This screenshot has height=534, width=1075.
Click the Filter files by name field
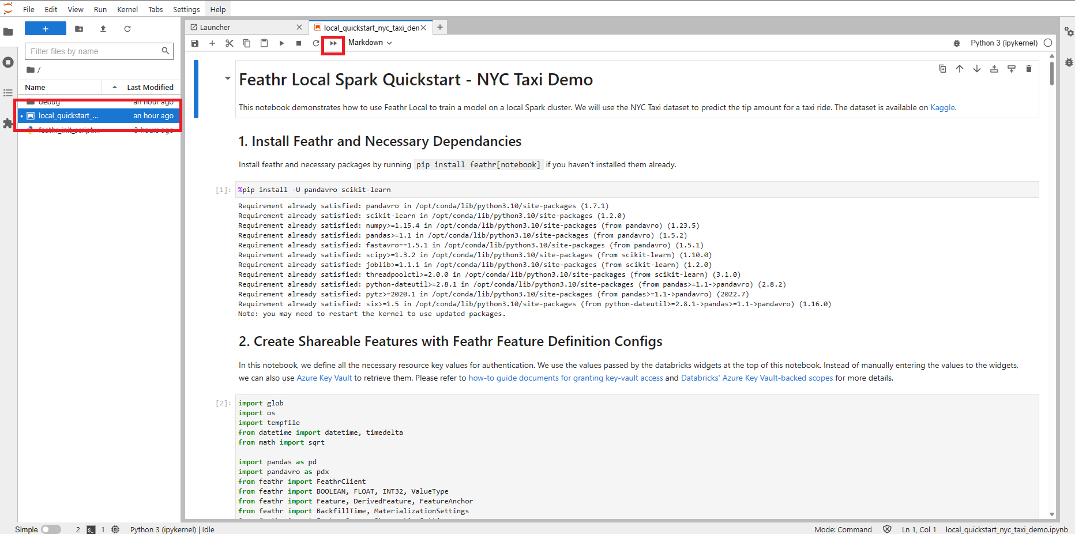(x=99, y=51)
